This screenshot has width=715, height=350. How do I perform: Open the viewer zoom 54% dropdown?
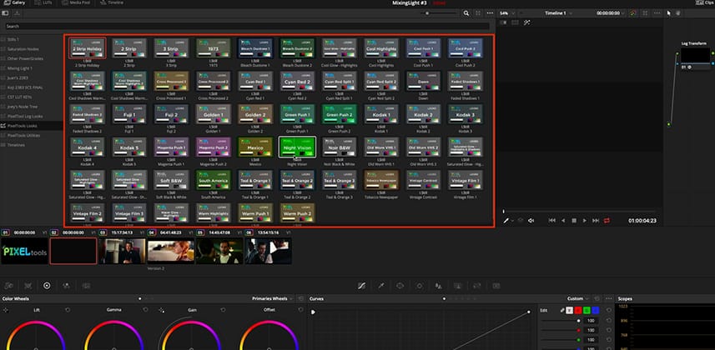pyautogui.click(x=507, y=13)
